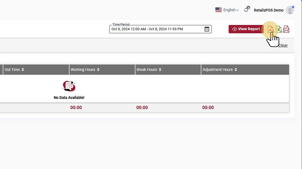The height and width of the screenshot is (169, 302).
Task: Select the Break Hours column header
Action: pyautogui.click(x=147, y=70)
